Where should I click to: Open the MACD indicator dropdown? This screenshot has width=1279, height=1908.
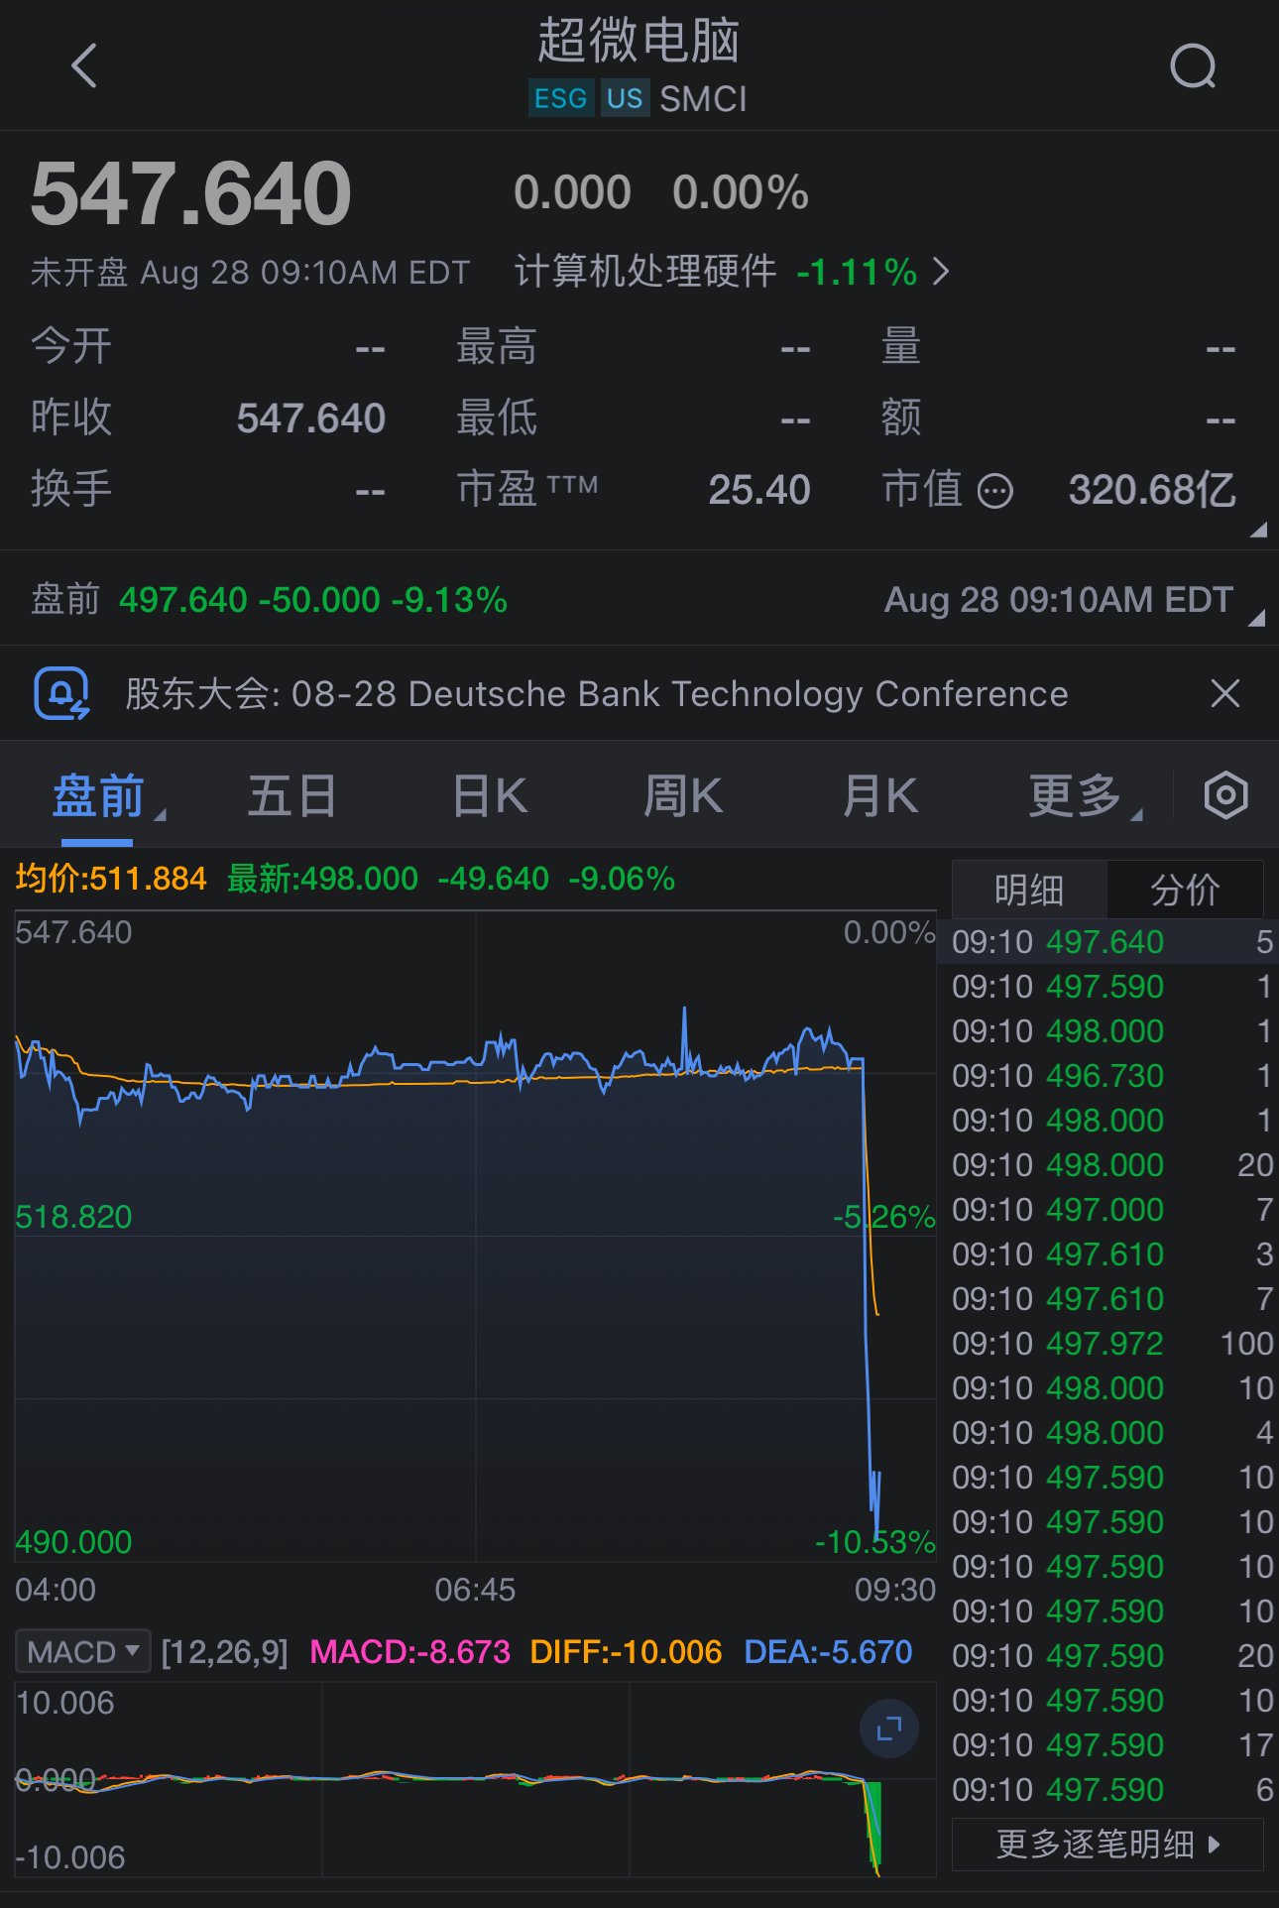[x=82, y=1651]
